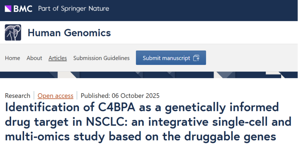Click the BMC square logo mark
Image resolution: width=298 pixels, height=146 pixels.
8,9
